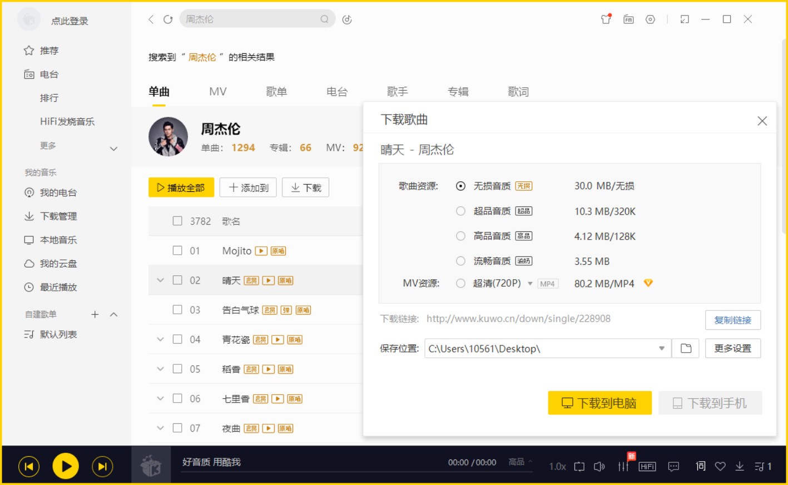The width and height of the screenshot is (788, 485).
Task: Click the search field containing 周杰伦
Action: coord(257,19)
